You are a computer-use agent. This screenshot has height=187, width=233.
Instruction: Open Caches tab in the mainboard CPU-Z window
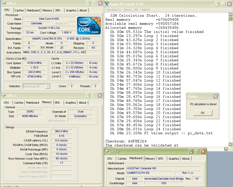click(122, 159)
